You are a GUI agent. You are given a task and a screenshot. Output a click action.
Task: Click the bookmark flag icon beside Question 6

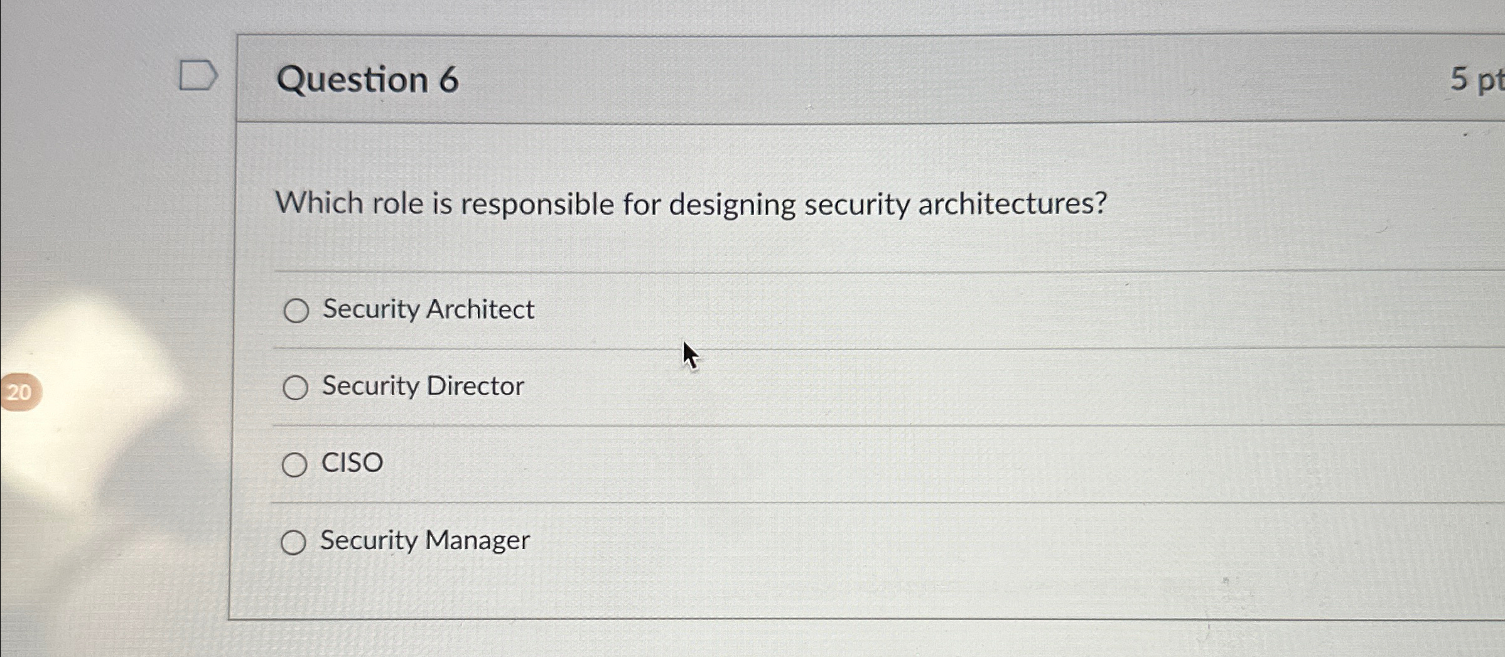(198, 75)
